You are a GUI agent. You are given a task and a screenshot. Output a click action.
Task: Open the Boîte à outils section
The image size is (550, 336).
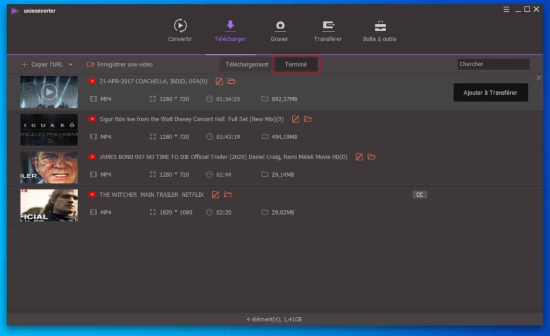click(x=380, y=31)
